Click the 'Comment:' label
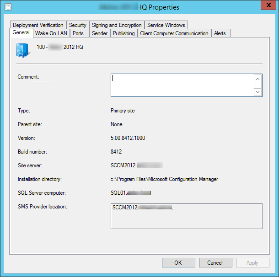This screenshot has width=279, height=277. point(28,77)
